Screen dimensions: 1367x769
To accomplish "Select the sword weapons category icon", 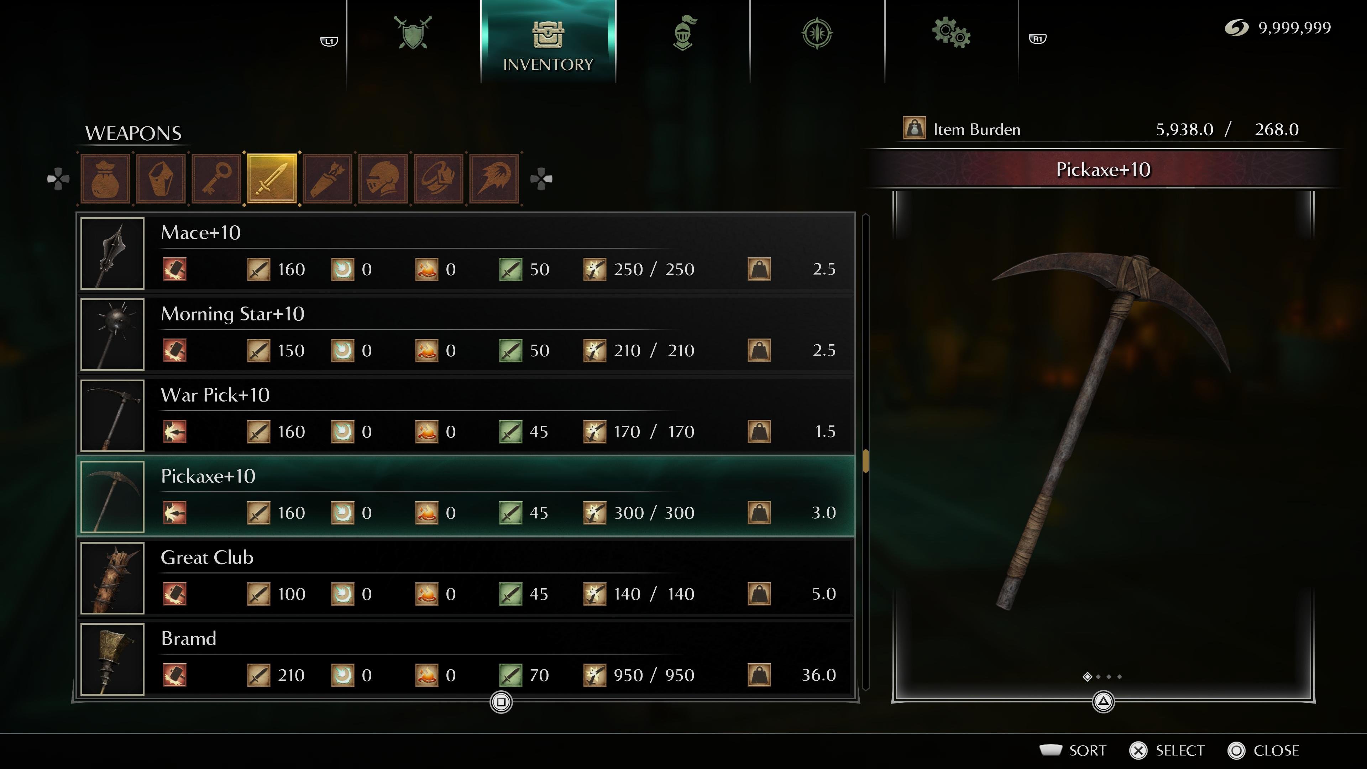I will pos(272,179).
